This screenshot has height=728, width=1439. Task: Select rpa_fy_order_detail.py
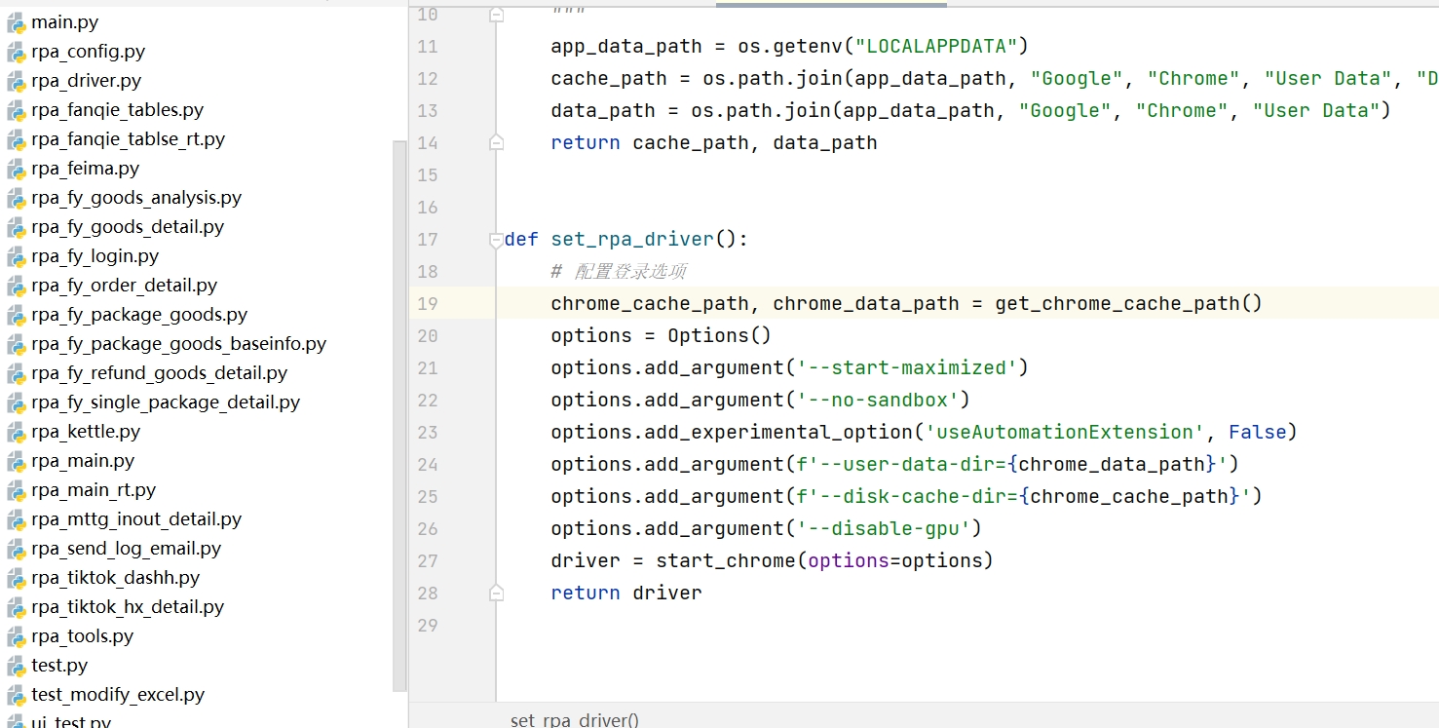pos(124,285)
